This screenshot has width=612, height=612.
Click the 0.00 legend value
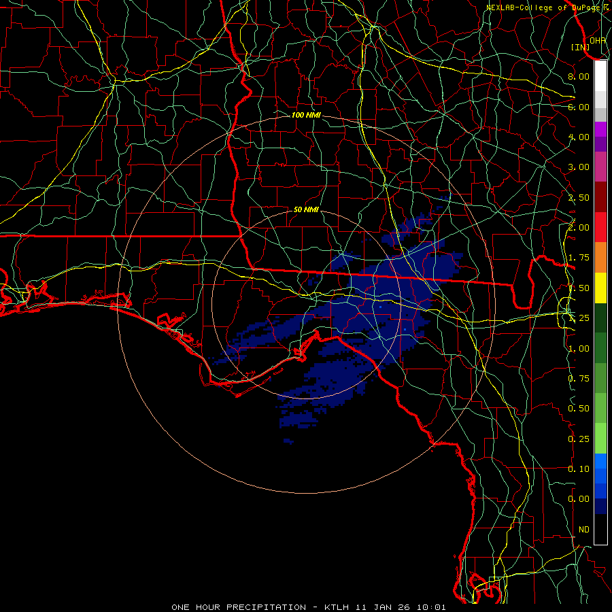579,499
